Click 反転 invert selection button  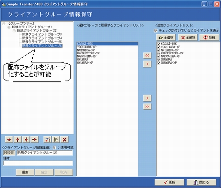click(x=209, y=37)
